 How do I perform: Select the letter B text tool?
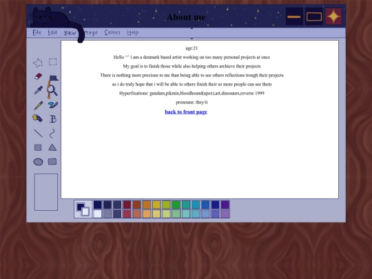(x=52, y=119)
